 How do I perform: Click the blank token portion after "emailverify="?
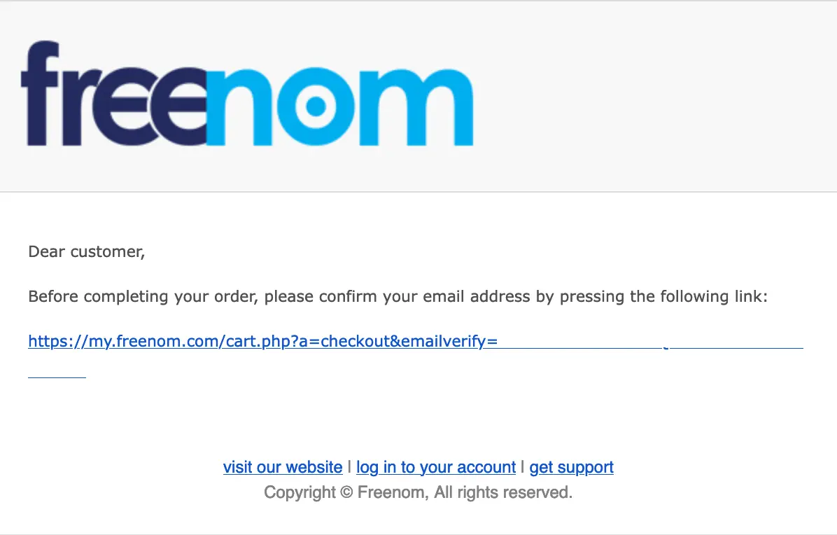point(651,342)
